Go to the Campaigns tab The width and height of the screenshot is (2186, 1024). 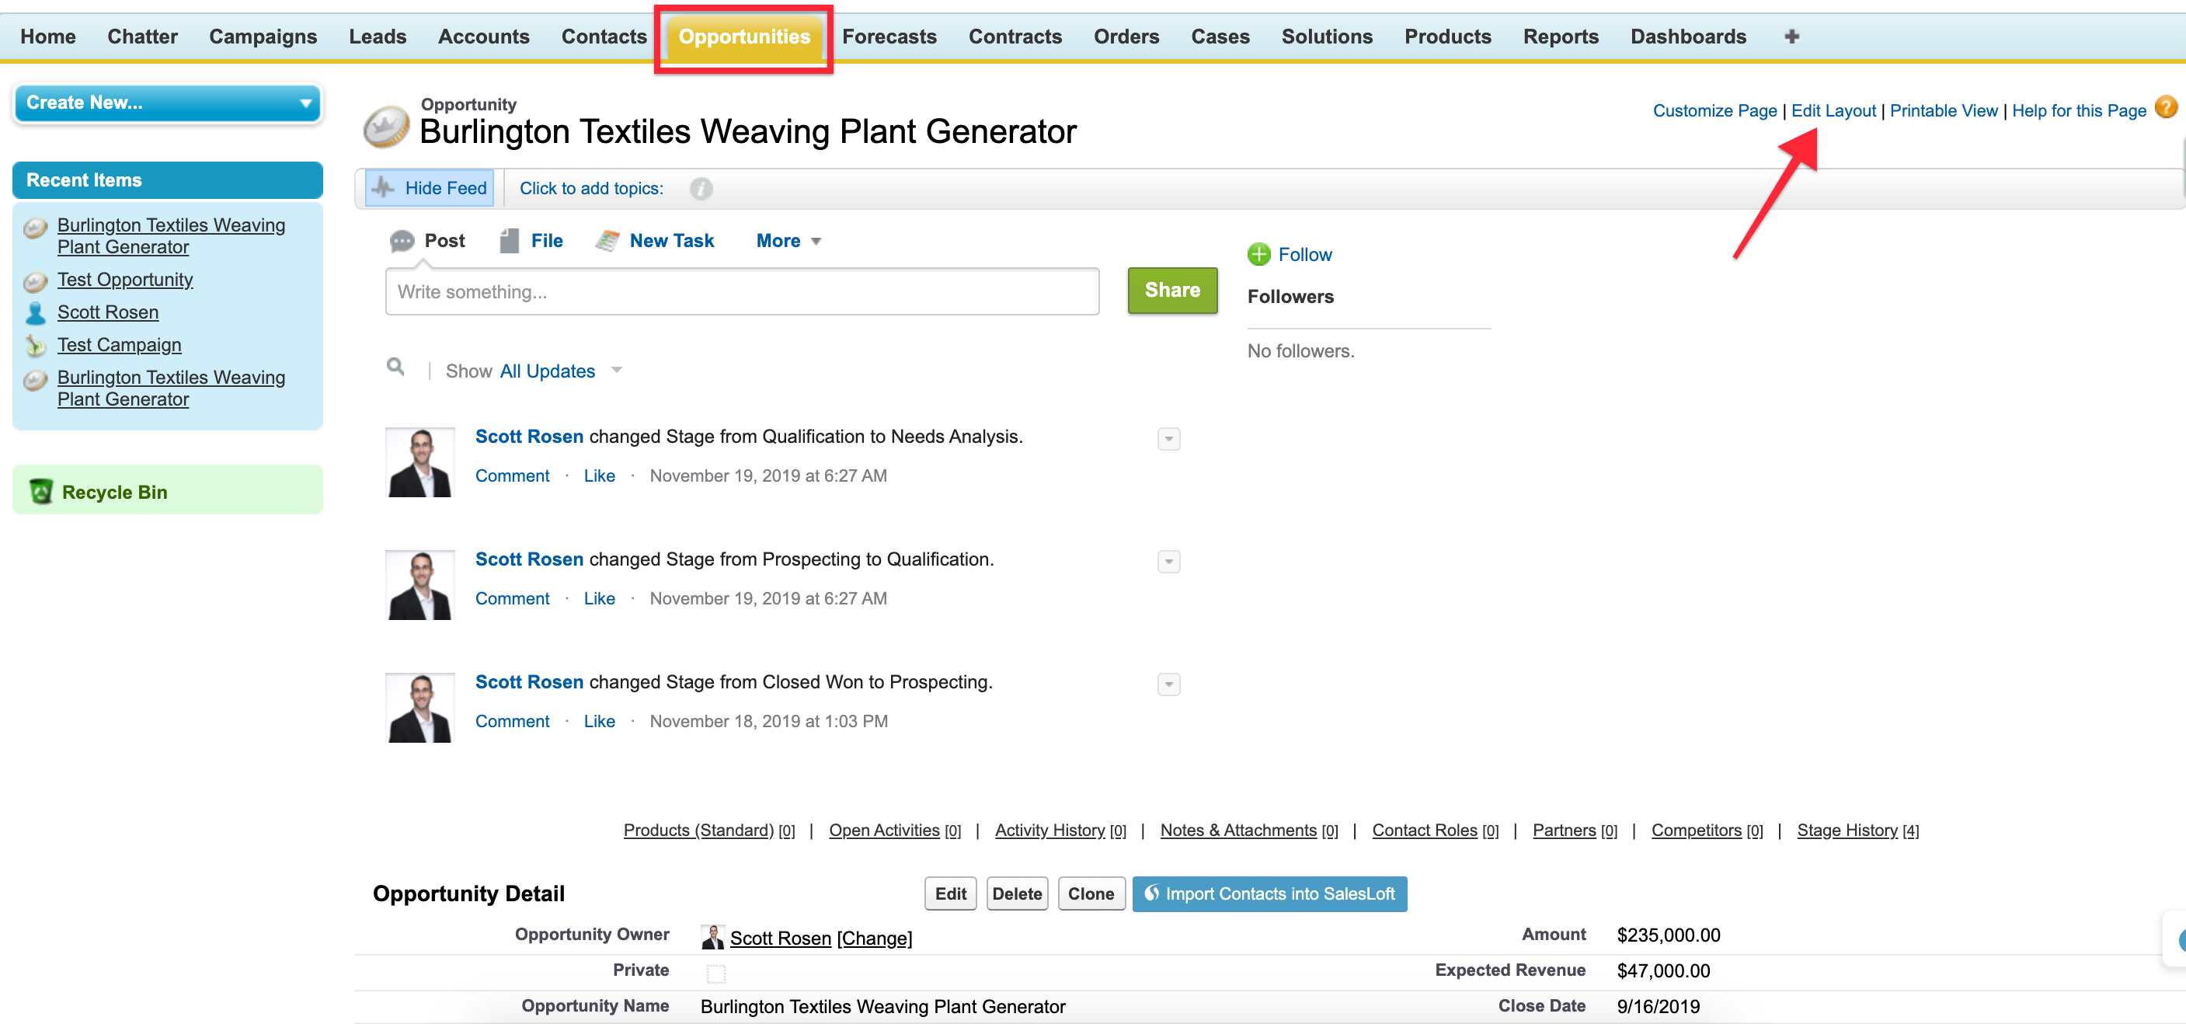(x=263, y=37)
